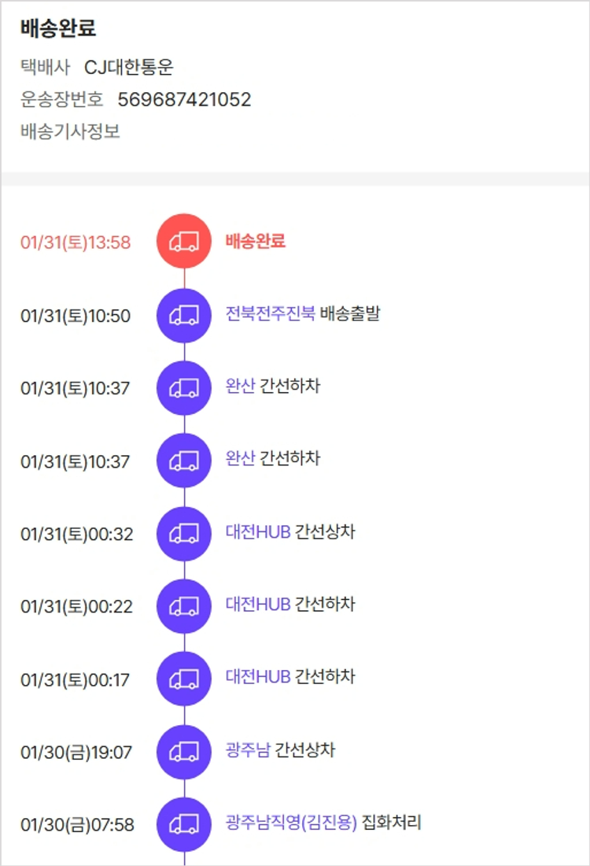Click the 전북전주진북 location link
590x866 pixels.
(x=270, y=313)
